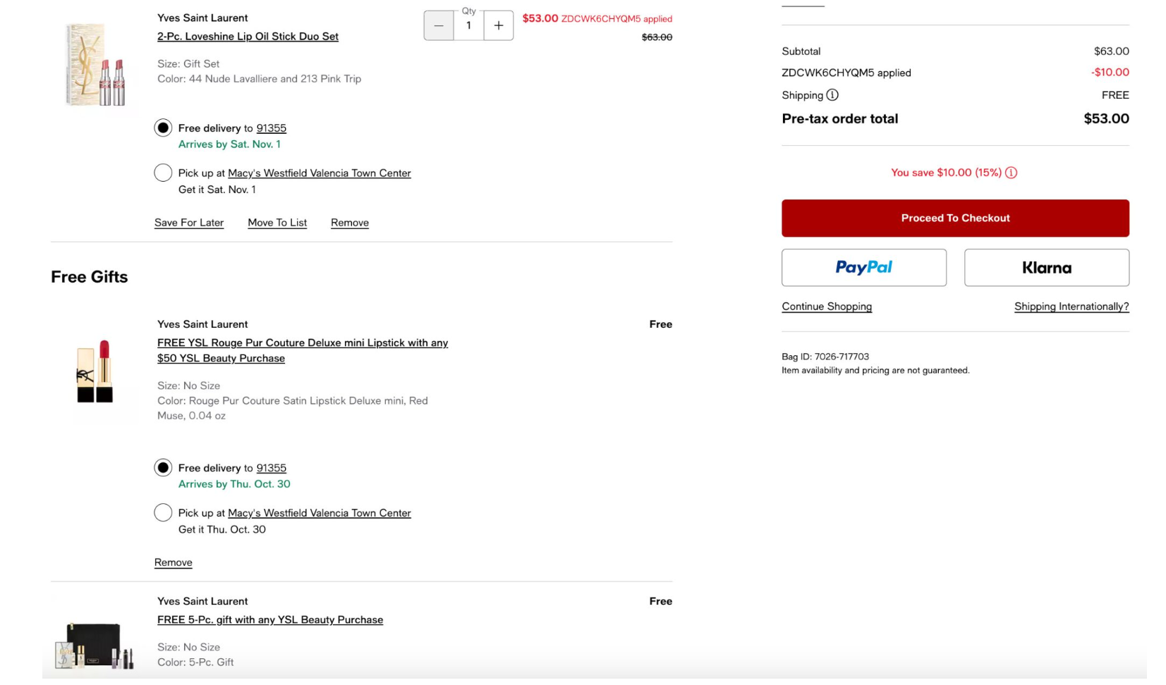Select store pickup for the free mini Lipstick

(163, 513)
